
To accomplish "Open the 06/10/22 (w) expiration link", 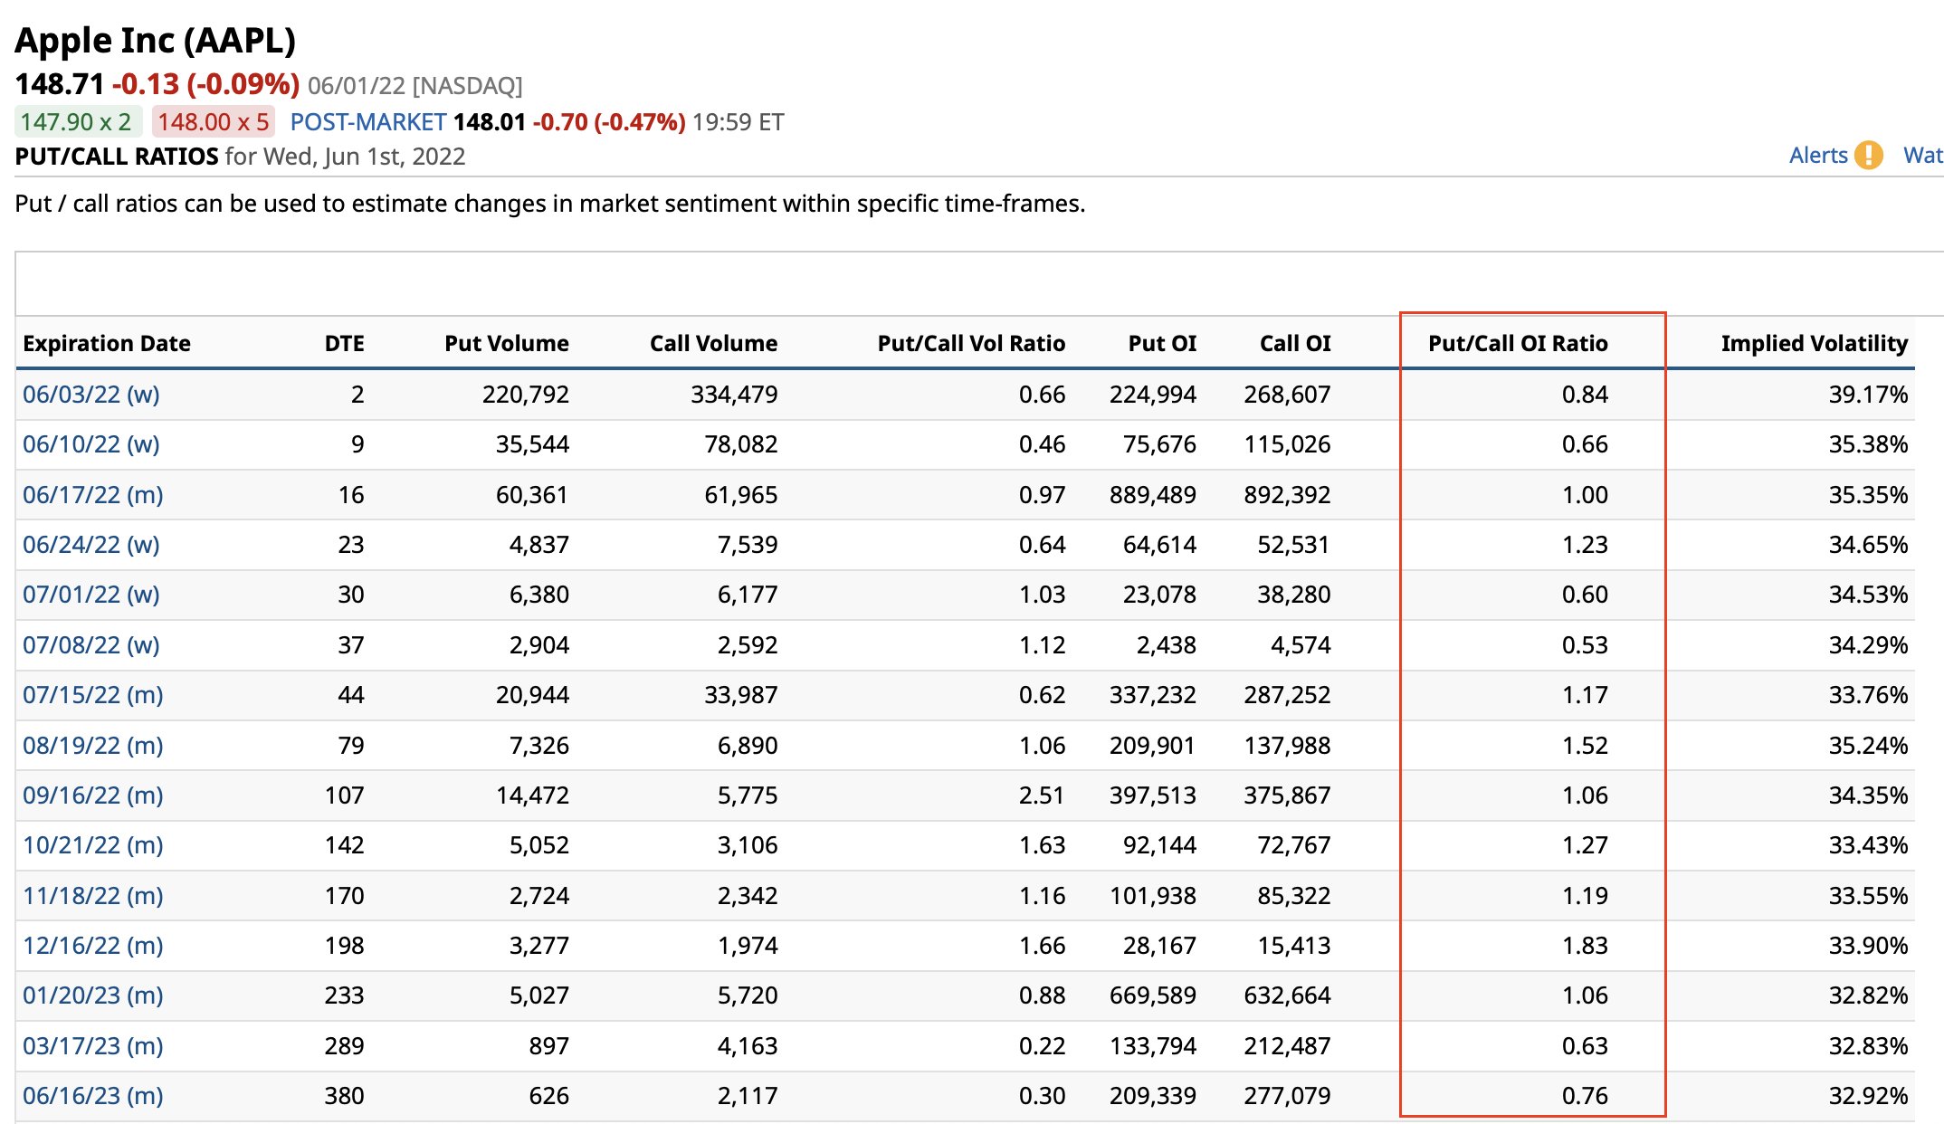I will coord(91,444).
